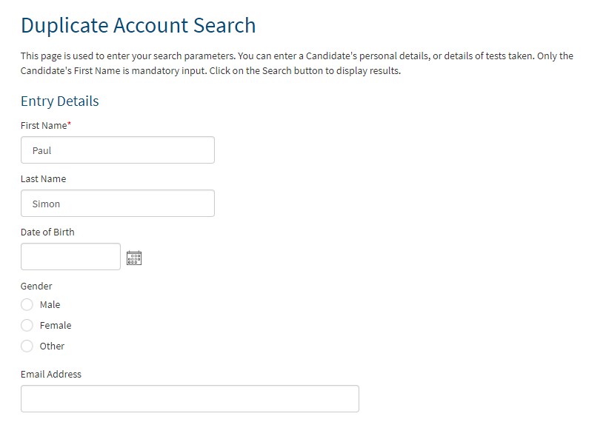Focus the Email Address text box
The image size is (589, 422).
pyautogui.click(x=190, y=398)
